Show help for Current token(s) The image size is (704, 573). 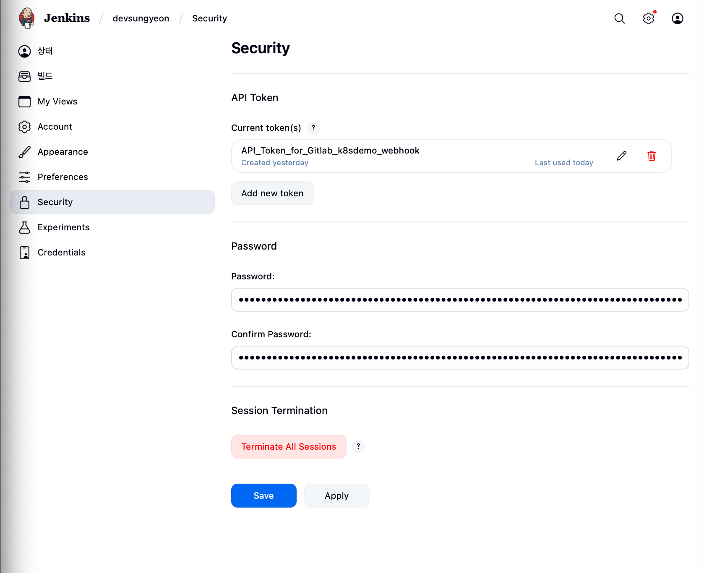313,128
